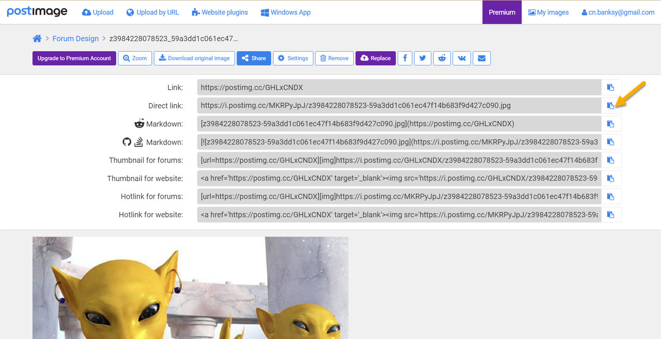Click the Replace button
The height and width of the screenshot is (339, 661).
click(x=376, y=58)
